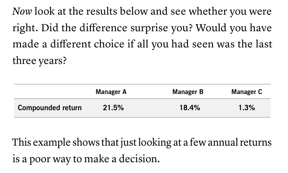Click the words This example

[x=41, y=143]
